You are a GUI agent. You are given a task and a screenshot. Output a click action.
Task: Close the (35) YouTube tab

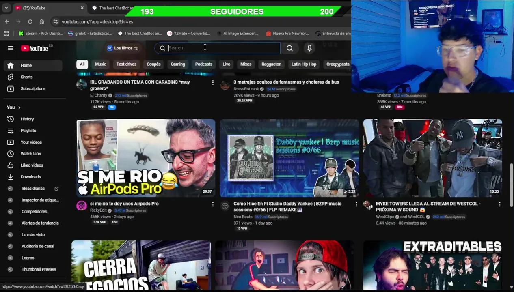[82, 8]
